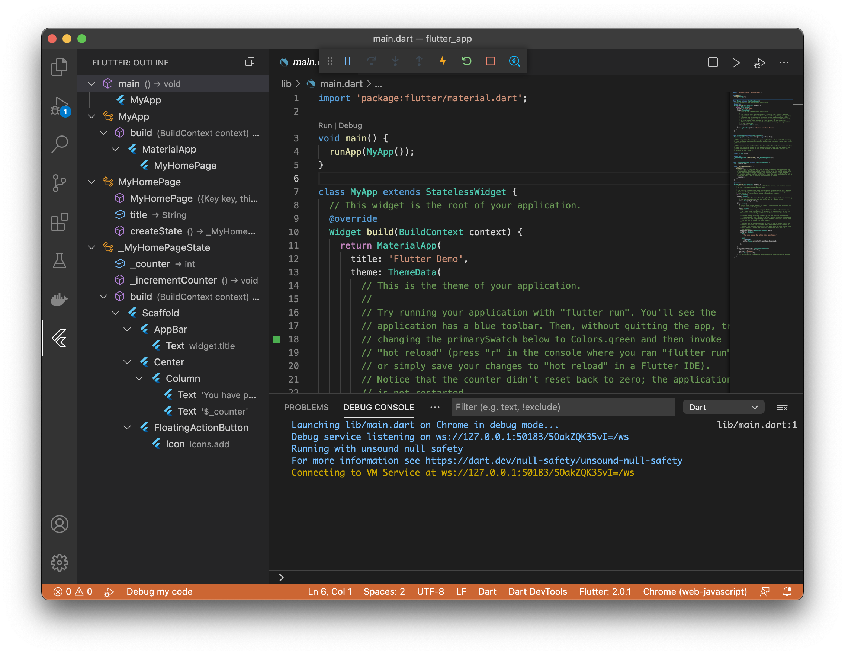Click the restart debugger icon
The width and height of the screenshot is (845, 655).
click(x=466, y=61)
